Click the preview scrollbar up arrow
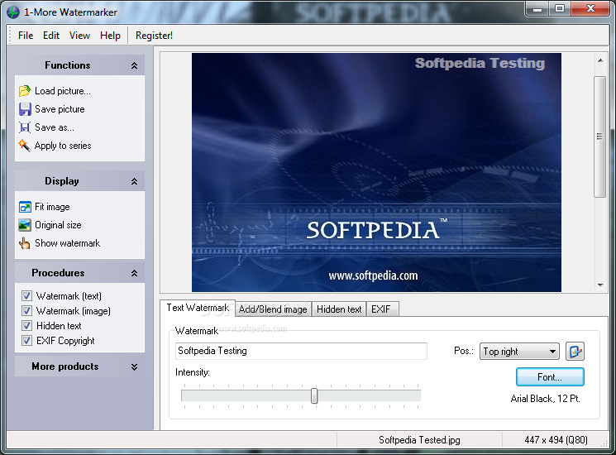 point(600,60)
